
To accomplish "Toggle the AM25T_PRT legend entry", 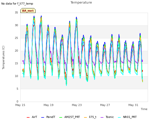I will [70, 117].
